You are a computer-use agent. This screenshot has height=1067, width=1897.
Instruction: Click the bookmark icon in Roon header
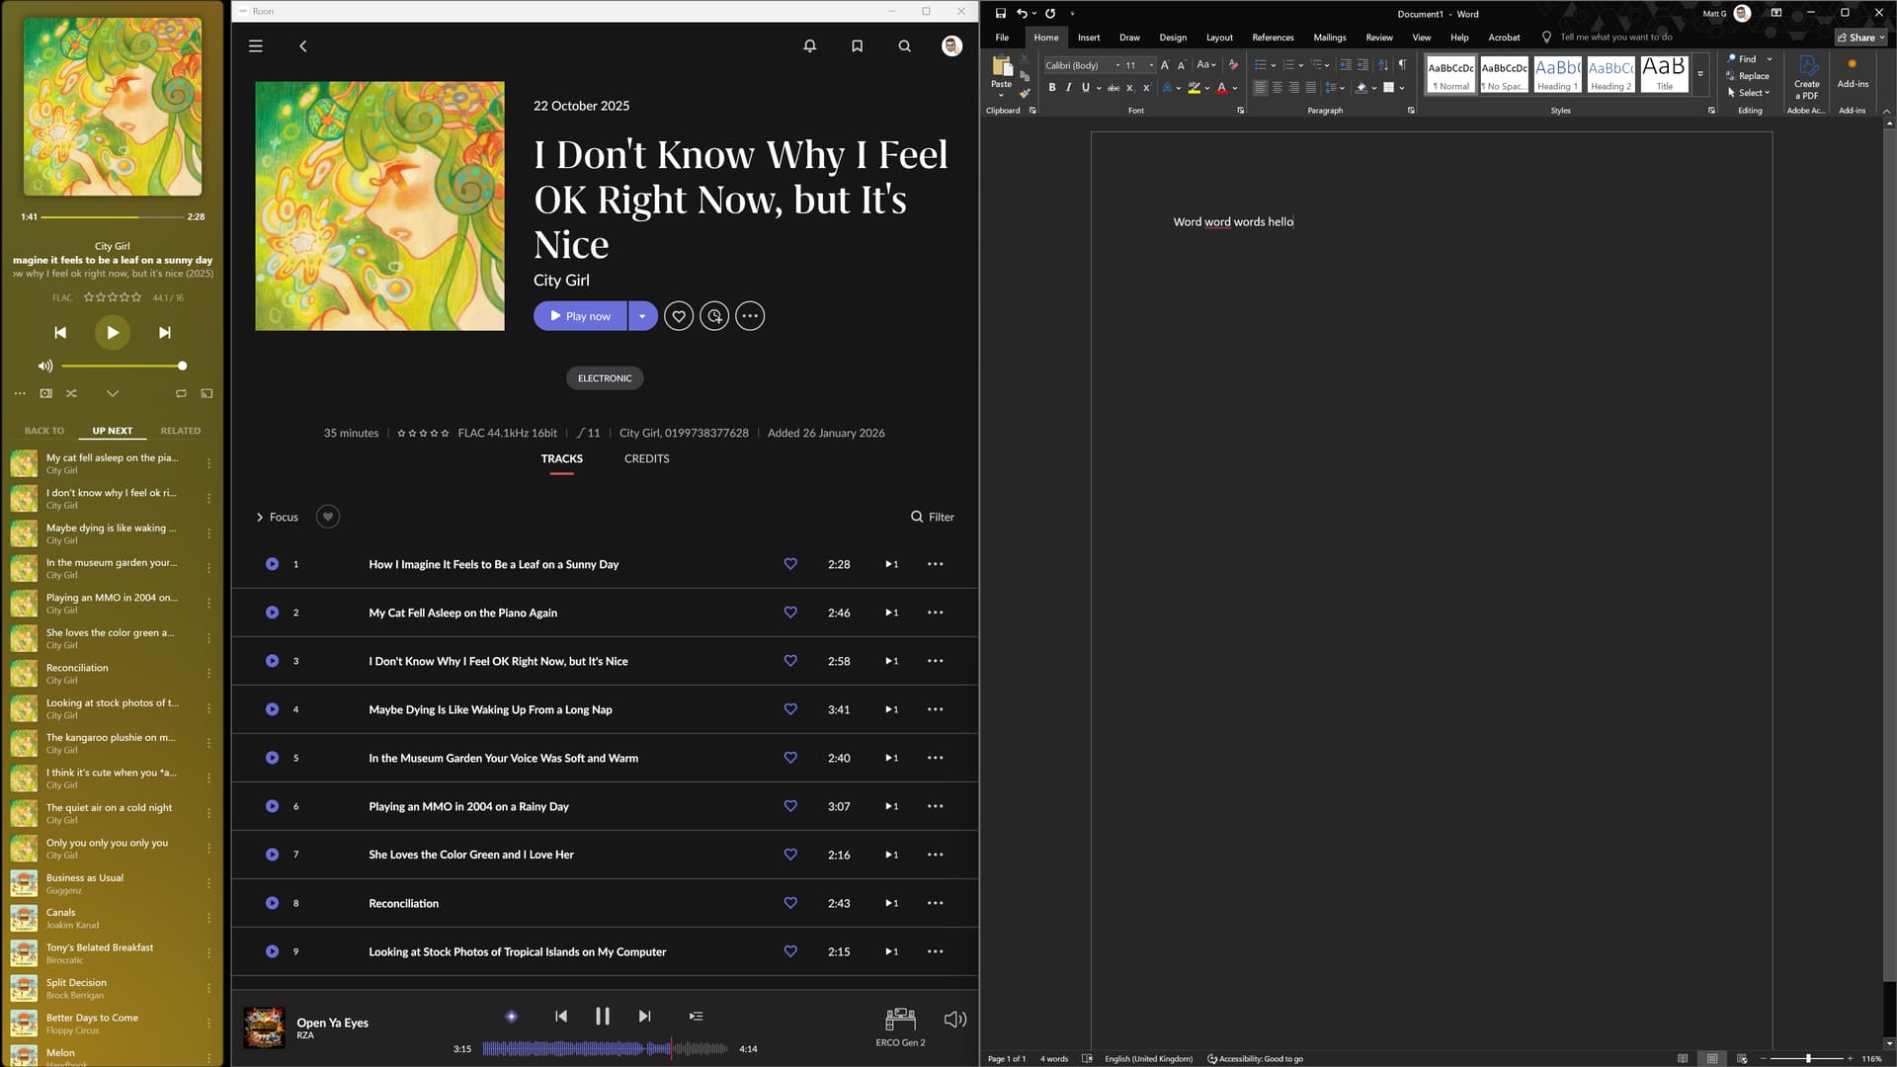coord(857,46)
